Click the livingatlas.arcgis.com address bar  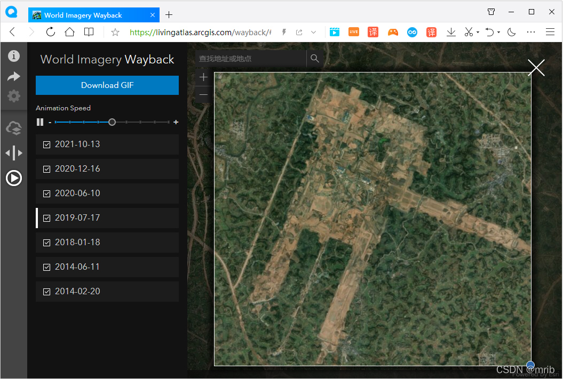[x=200, y=33]
